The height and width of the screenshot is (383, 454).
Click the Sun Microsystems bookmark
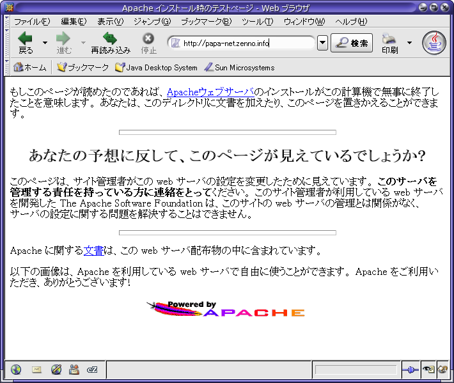pos(239,67)
